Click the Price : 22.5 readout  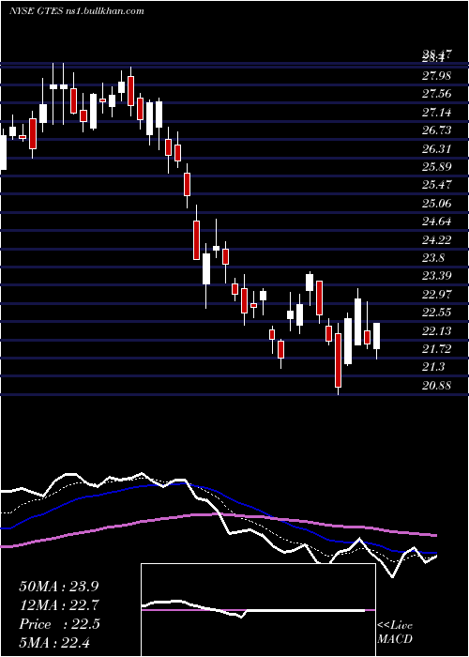tap(59, 624)
